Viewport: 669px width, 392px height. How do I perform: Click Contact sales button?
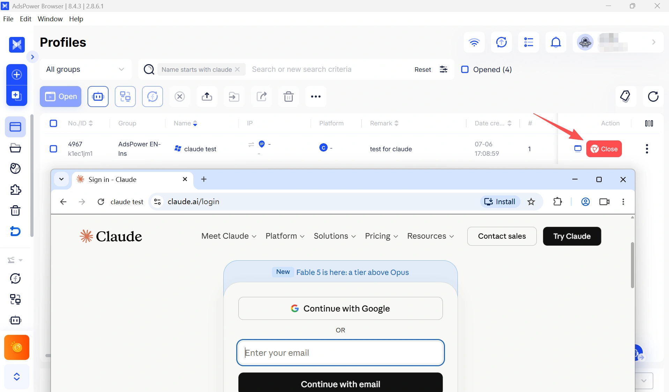pyautogui.click(x=502, y=236)
